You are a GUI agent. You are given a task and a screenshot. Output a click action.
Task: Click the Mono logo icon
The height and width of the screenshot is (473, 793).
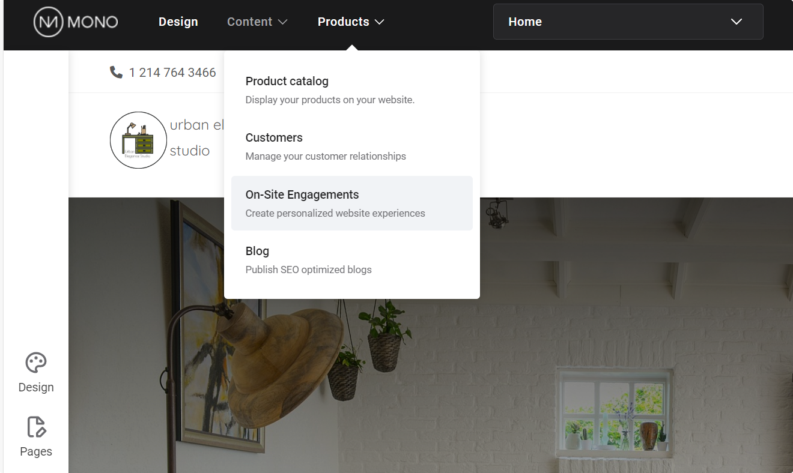pyautogui.click(x=48, y=22)
